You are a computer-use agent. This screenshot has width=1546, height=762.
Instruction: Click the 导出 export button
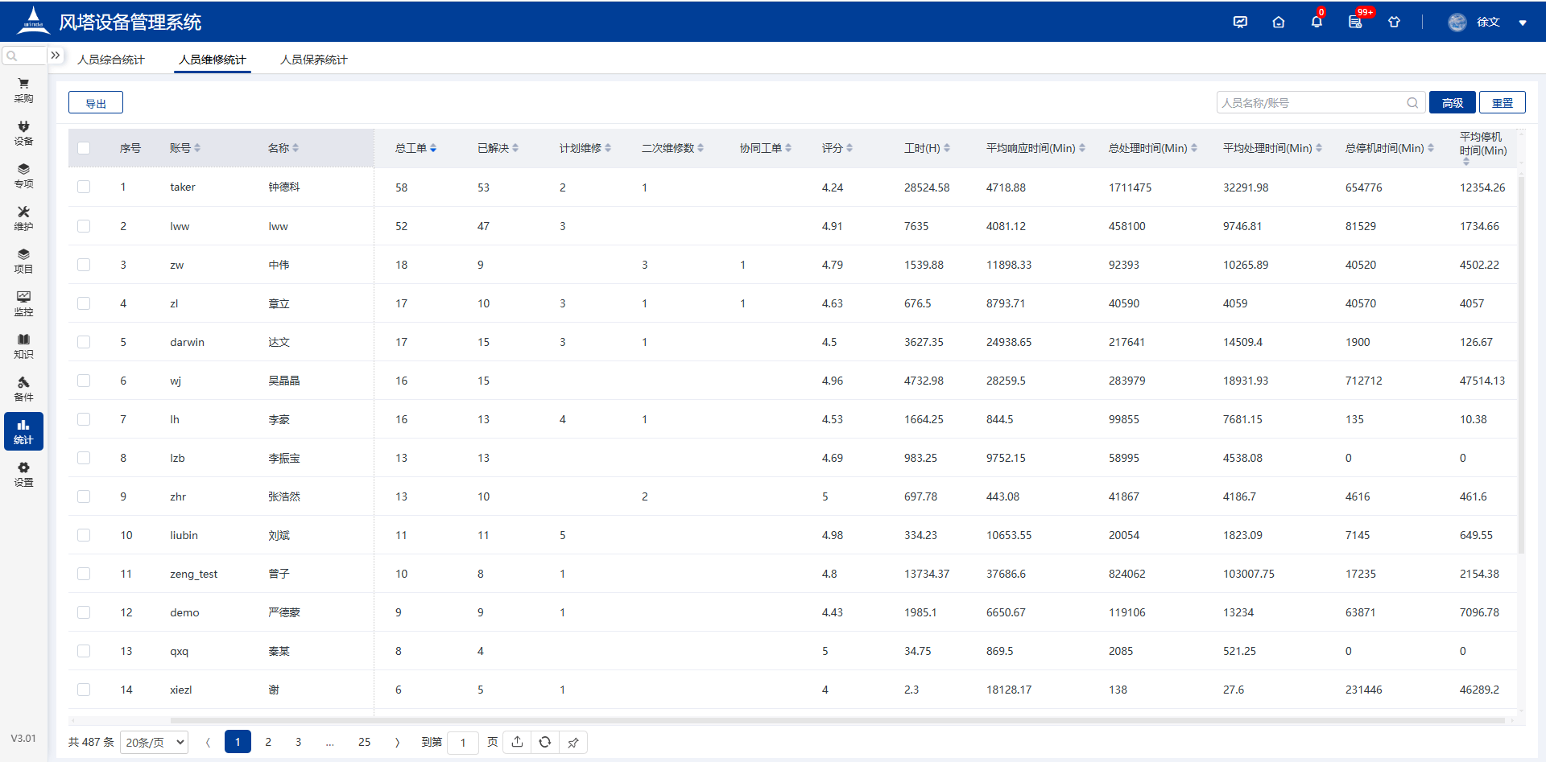pyautogui.click(x=96, y=103)
